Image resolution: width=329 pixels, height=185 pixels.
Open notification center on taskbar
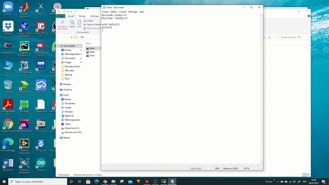pos(323,181)
